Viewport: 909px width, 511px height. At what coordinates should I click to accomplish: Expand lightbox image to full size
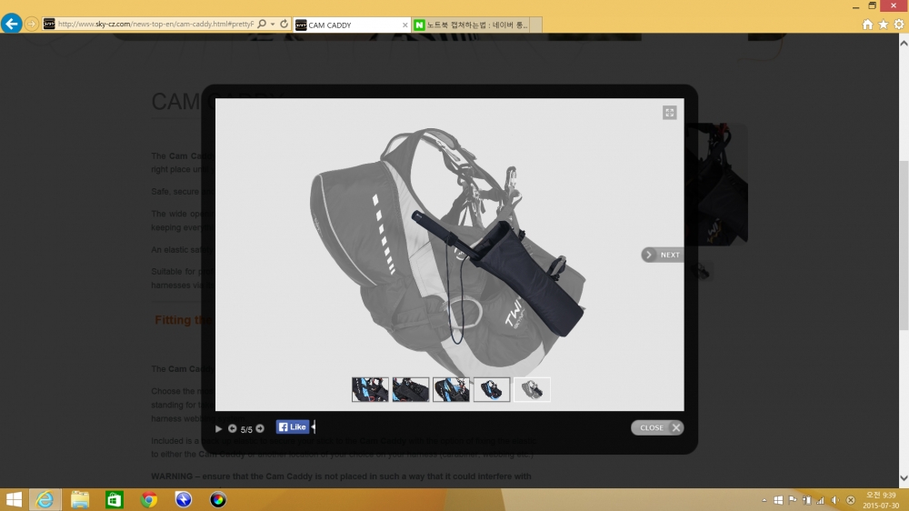coord(670,113)
